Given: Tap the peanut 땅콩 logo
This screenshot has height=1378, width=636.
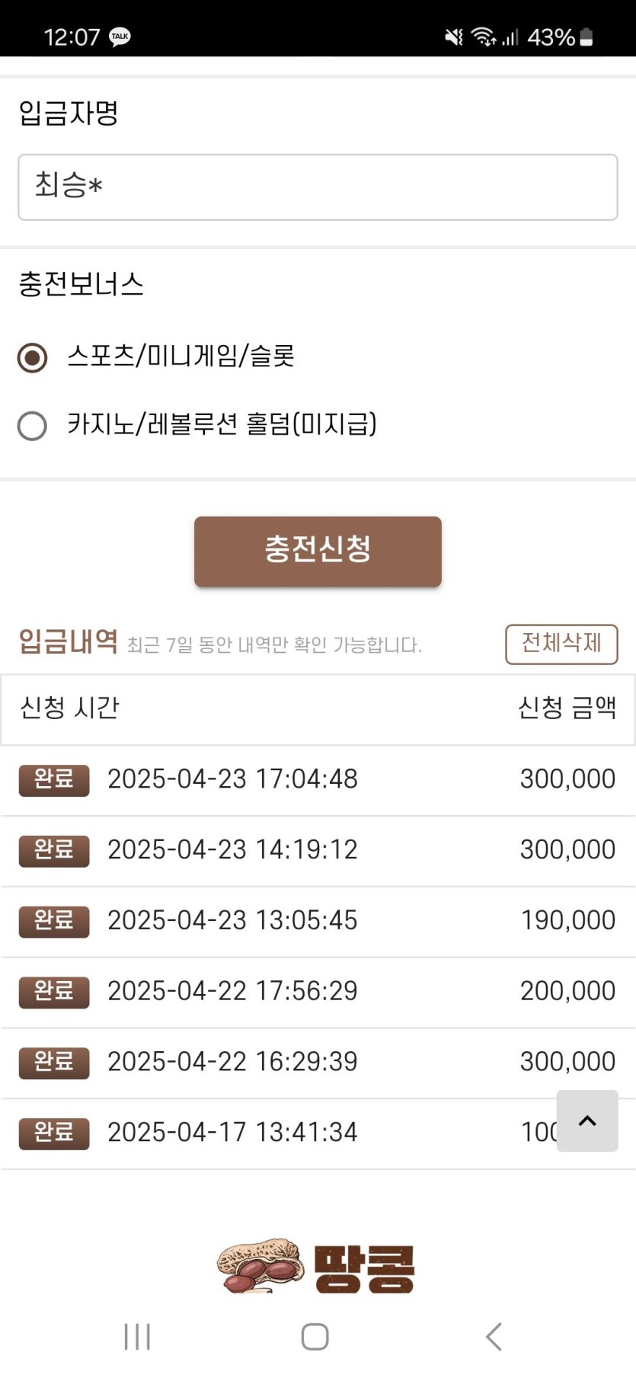Looking at the screenshot, I should [x=316, y=1268].
